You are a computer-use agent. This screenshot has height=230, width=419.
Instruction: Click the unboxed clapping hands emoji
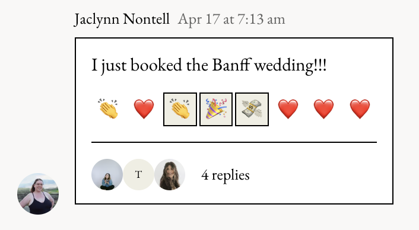tap(108, 109)
